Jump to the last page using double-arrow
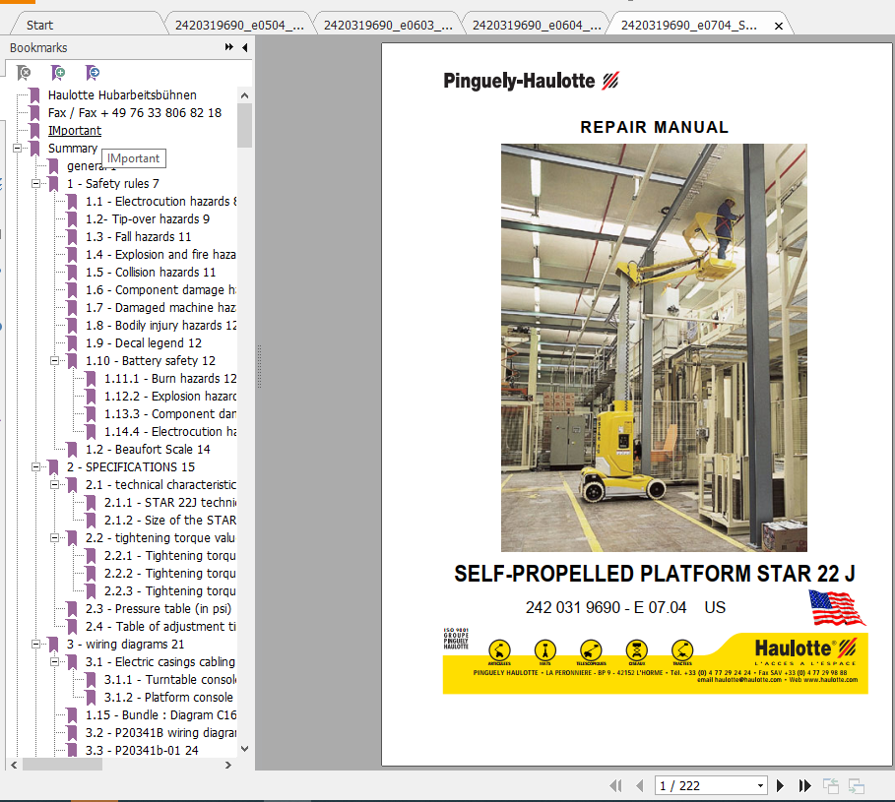Viewport: 895px width, 802px height. click(803, 785)
